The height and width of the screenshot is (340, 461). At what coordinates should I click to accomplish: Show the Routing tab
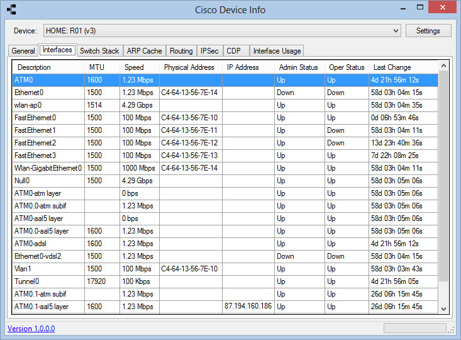point(181,50)
